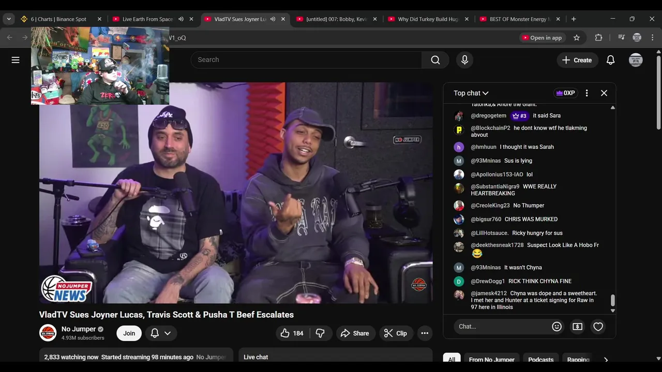The height and width of the screenshot is (372, 662).
Task: Expand notification preference chevron beside bell
Action: coord(168,333)
